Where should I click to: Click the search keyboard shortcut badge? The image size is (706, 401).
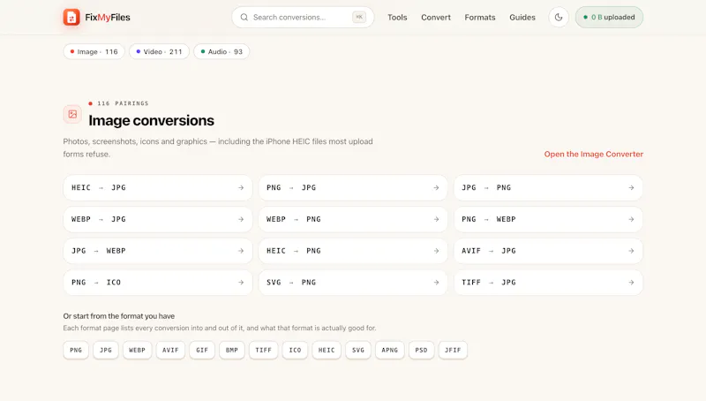(x=359, y=17)
